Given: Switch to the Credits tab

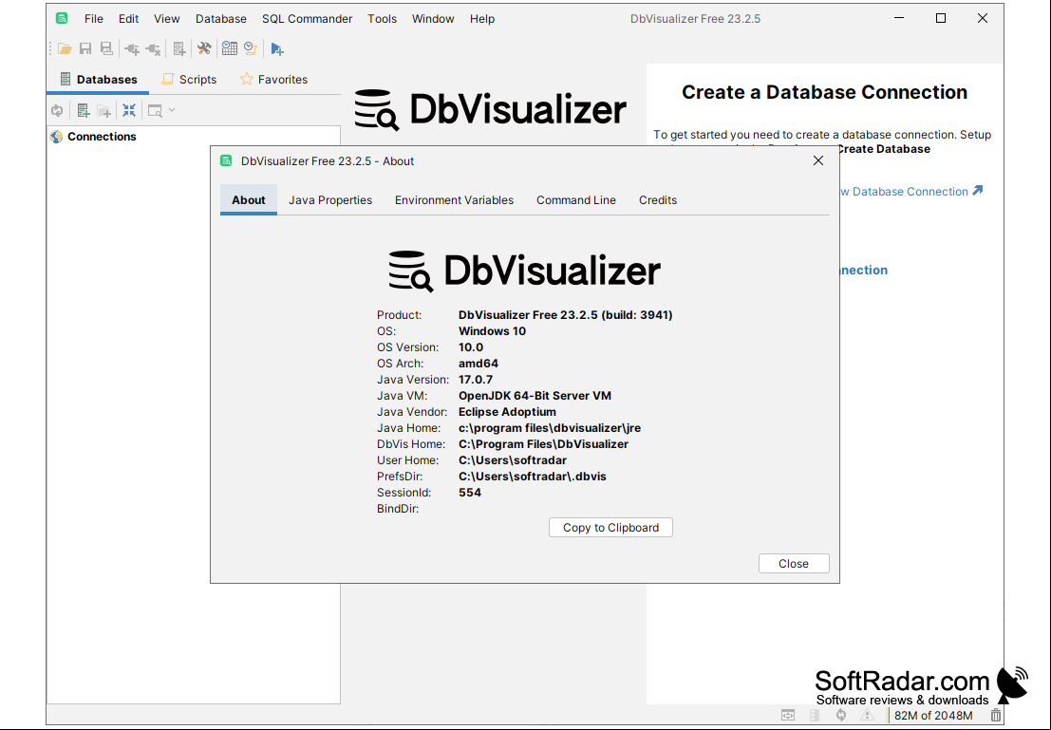Looking at the screenshot, I should [658, 199].
